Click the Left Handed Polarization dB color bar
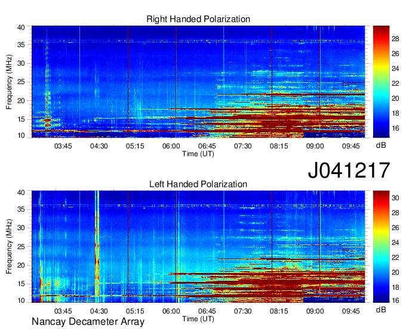The width and height of the screenshot is (406, 329). [381, 247]
